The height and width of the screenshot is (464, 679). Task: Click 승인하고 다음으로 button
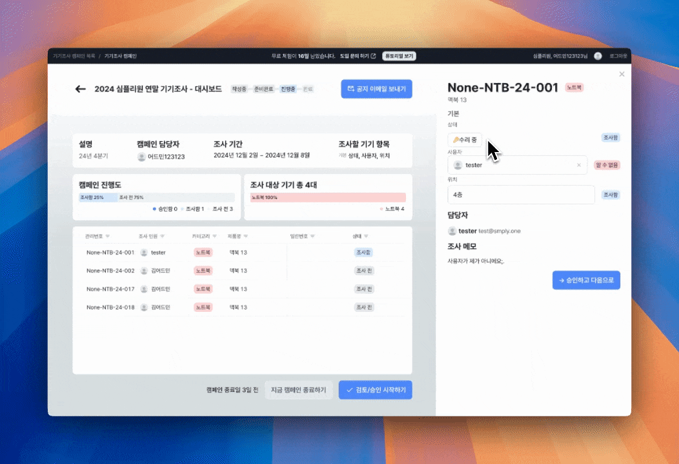[x=586, y=280]
